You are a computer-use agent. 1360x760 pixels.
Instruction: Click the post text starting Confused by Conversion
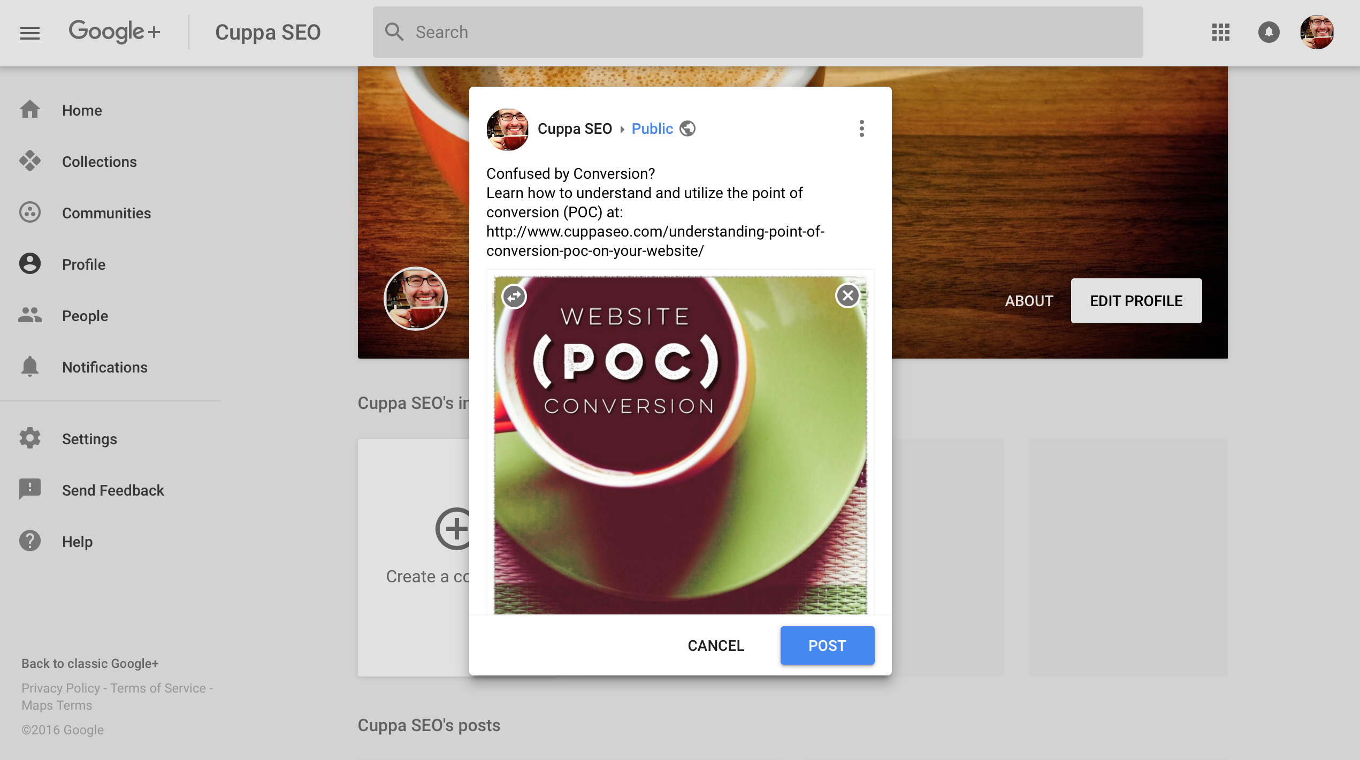point(655,212)
